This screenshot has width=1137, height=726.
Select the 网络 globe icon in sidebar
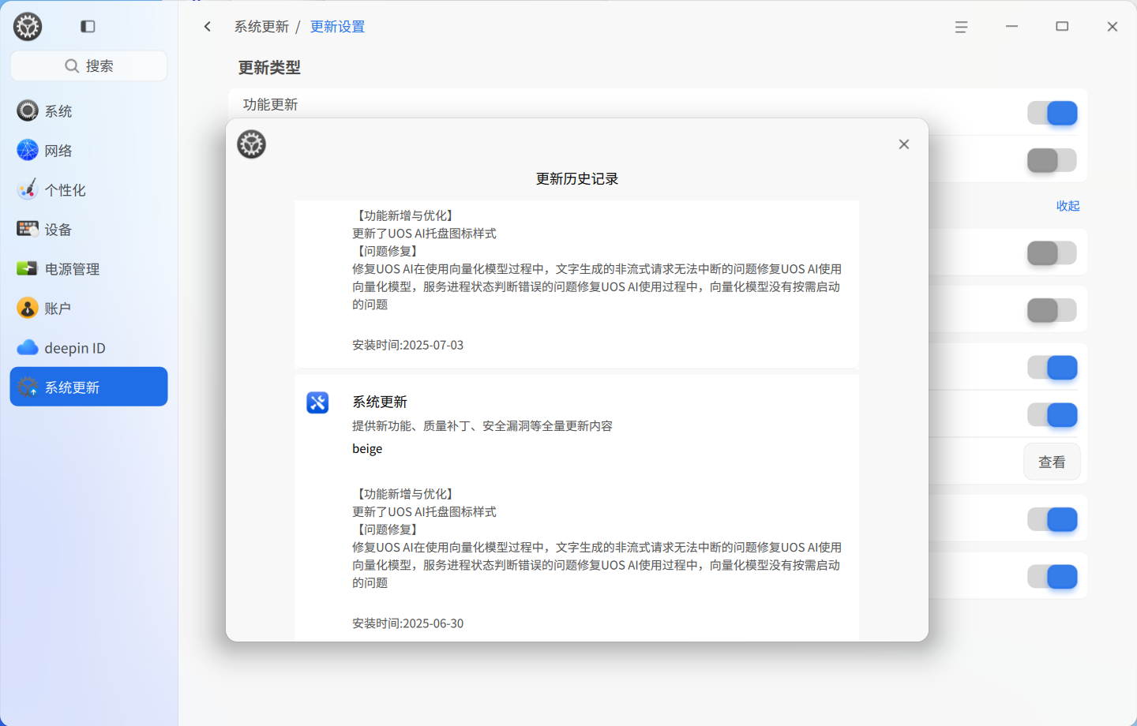tap(28, 150)
